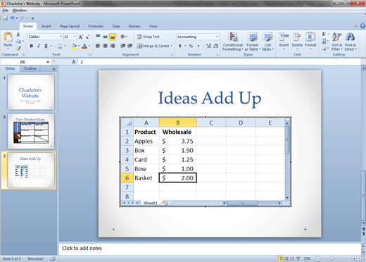Open the Merge & Center dropdown arrow
Viewport: 366px width, 262px height.
[x=172, y=46]
